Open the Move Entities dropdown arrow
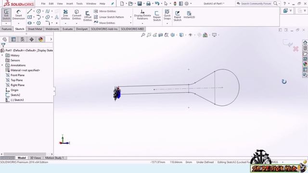Image resolution: width=308 pixels, height=173 pixels. (x=130, y=23)
